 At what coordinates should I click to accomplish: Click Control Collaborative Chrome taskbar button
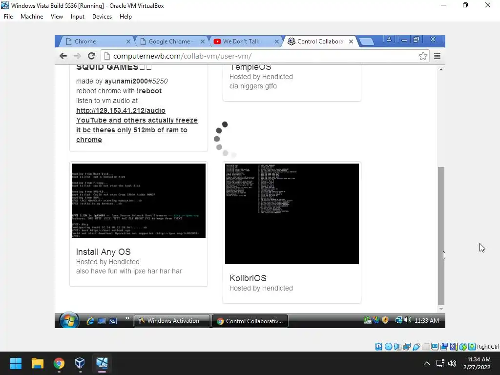click(x=250, y=321)
